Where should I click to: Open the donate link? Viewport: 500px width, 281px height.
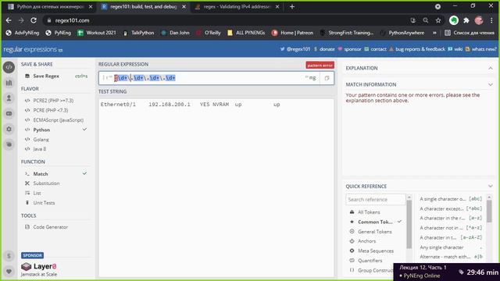tap(324, 49)
